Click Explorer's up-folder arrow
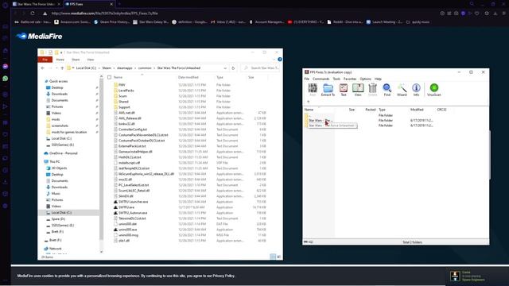The width and height of the screenshot is (509, 286). click(x=62, y=68)
